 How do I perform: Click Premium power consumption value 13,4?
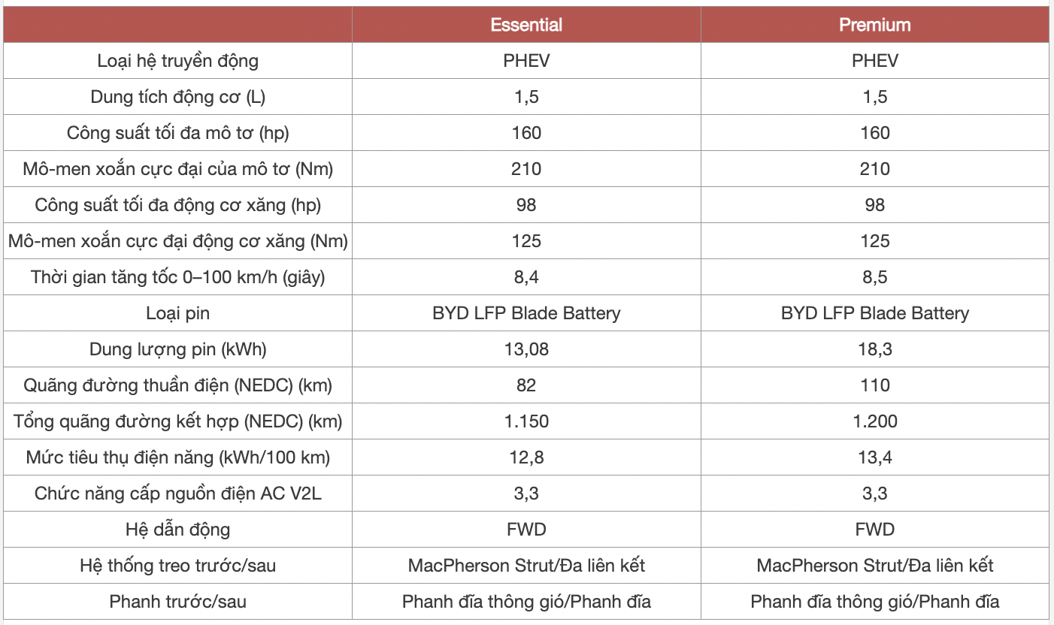tap(875, 457)
